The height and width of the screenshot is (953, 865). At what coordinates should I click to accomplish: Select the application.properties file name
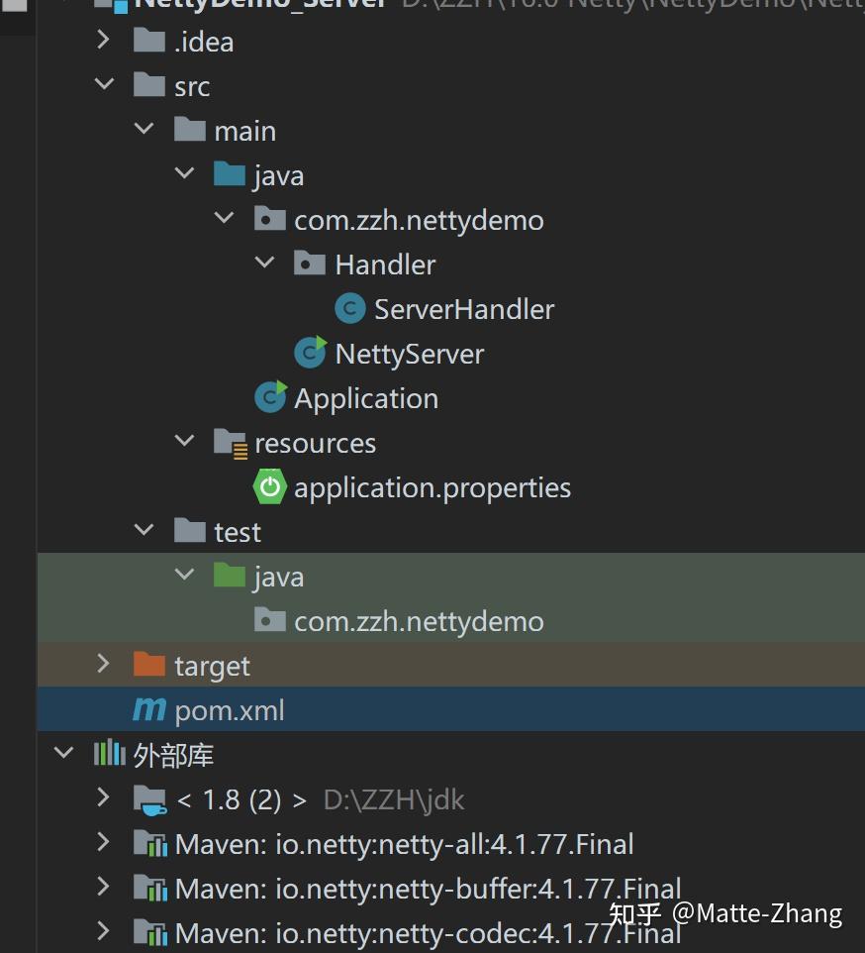point(432,488)
